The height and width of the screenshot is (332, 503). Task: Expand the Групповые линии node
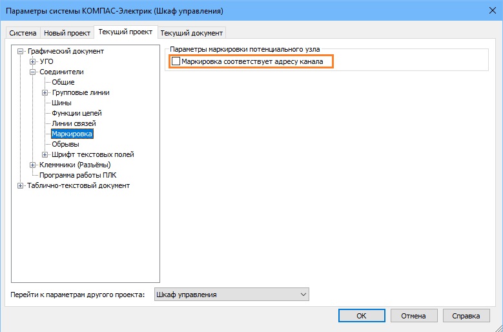(x=45, y=93)
